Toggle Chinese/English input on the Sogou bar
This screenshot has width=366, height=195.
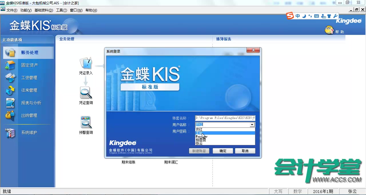297,16
